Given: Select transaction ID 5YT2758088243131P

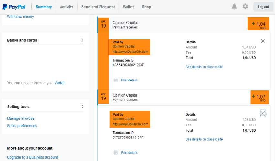Looking at the screenshot, I should point(128,137).
